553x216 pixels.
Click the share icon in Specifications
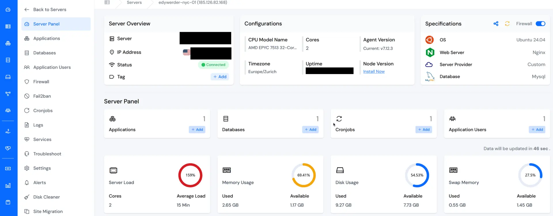pos(496,24)
